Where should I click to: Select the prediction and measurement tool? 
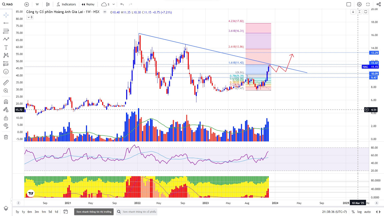point(6,64)
